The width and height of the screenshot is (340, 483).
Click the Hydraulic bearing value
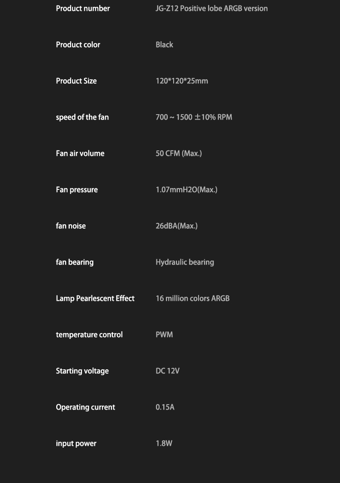(x=185, y=262)
